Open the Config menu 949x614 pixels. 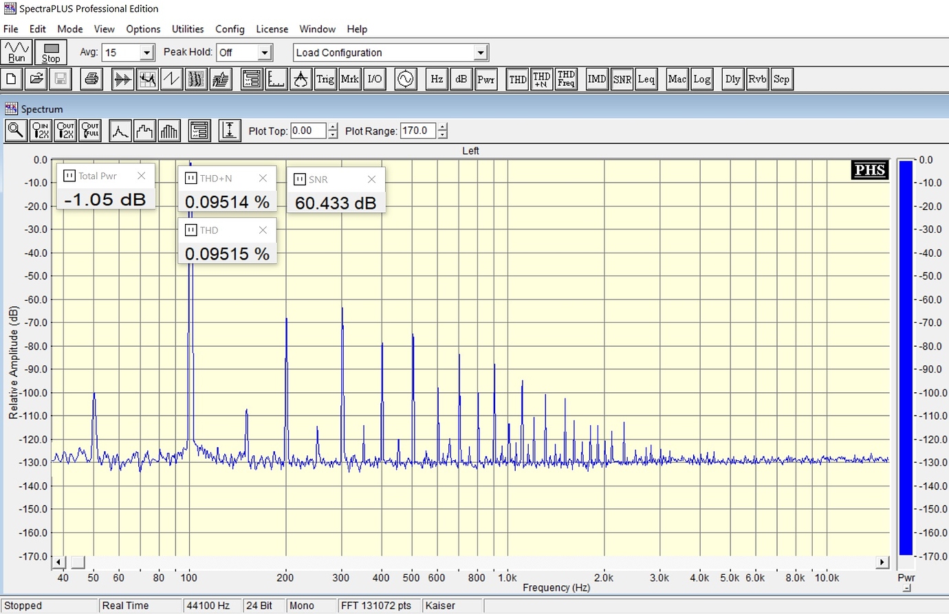230,29
